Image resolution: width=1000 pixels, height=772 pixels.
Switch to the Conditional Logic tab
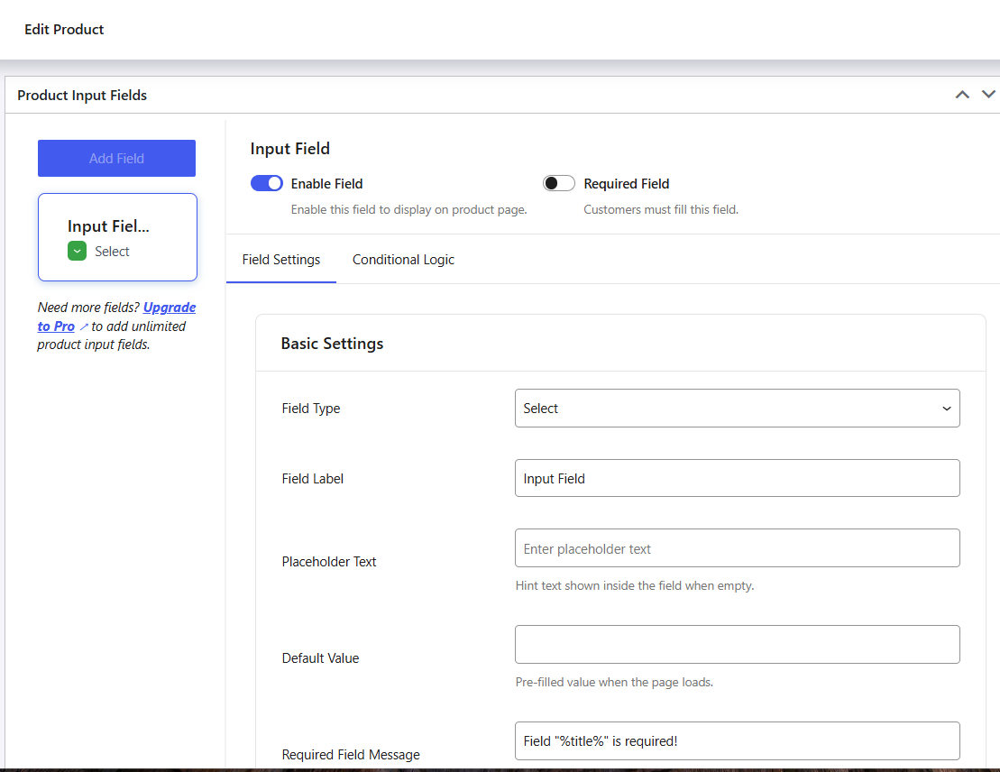click(x=403, y=260)
